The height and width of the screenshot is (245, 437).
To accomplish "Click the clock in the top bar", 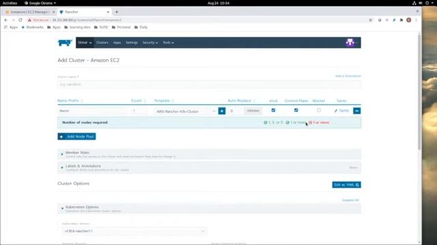I will 218,3.
